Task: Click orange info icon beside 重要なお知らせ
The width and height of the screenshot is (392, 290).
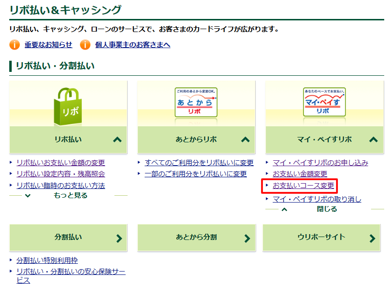Action: tap(15, 45)
